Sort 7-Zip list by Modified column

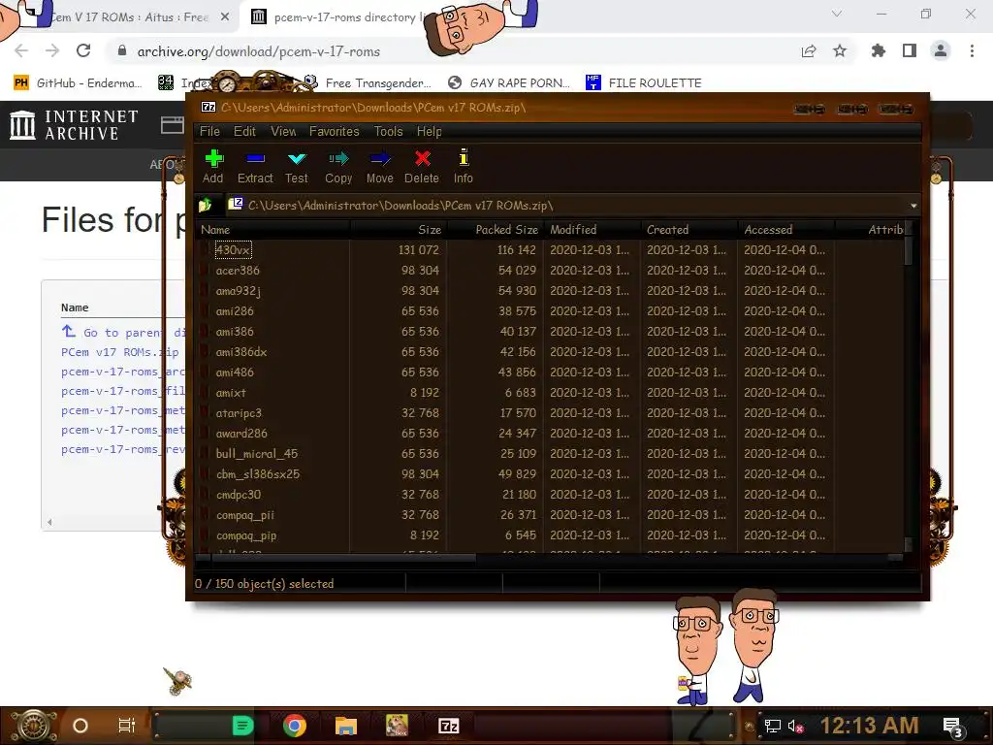point(592,229)
